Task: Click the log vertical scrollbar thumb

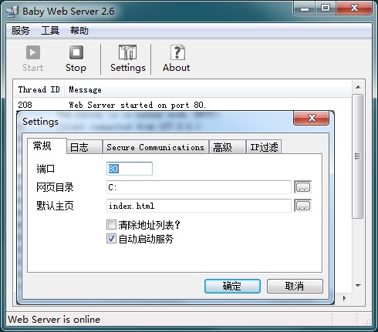Action: pos(358,156)
